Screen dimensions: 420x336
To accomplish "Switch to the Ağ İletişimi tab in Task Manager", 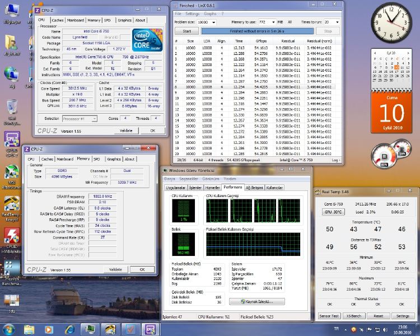I will 254,188.
